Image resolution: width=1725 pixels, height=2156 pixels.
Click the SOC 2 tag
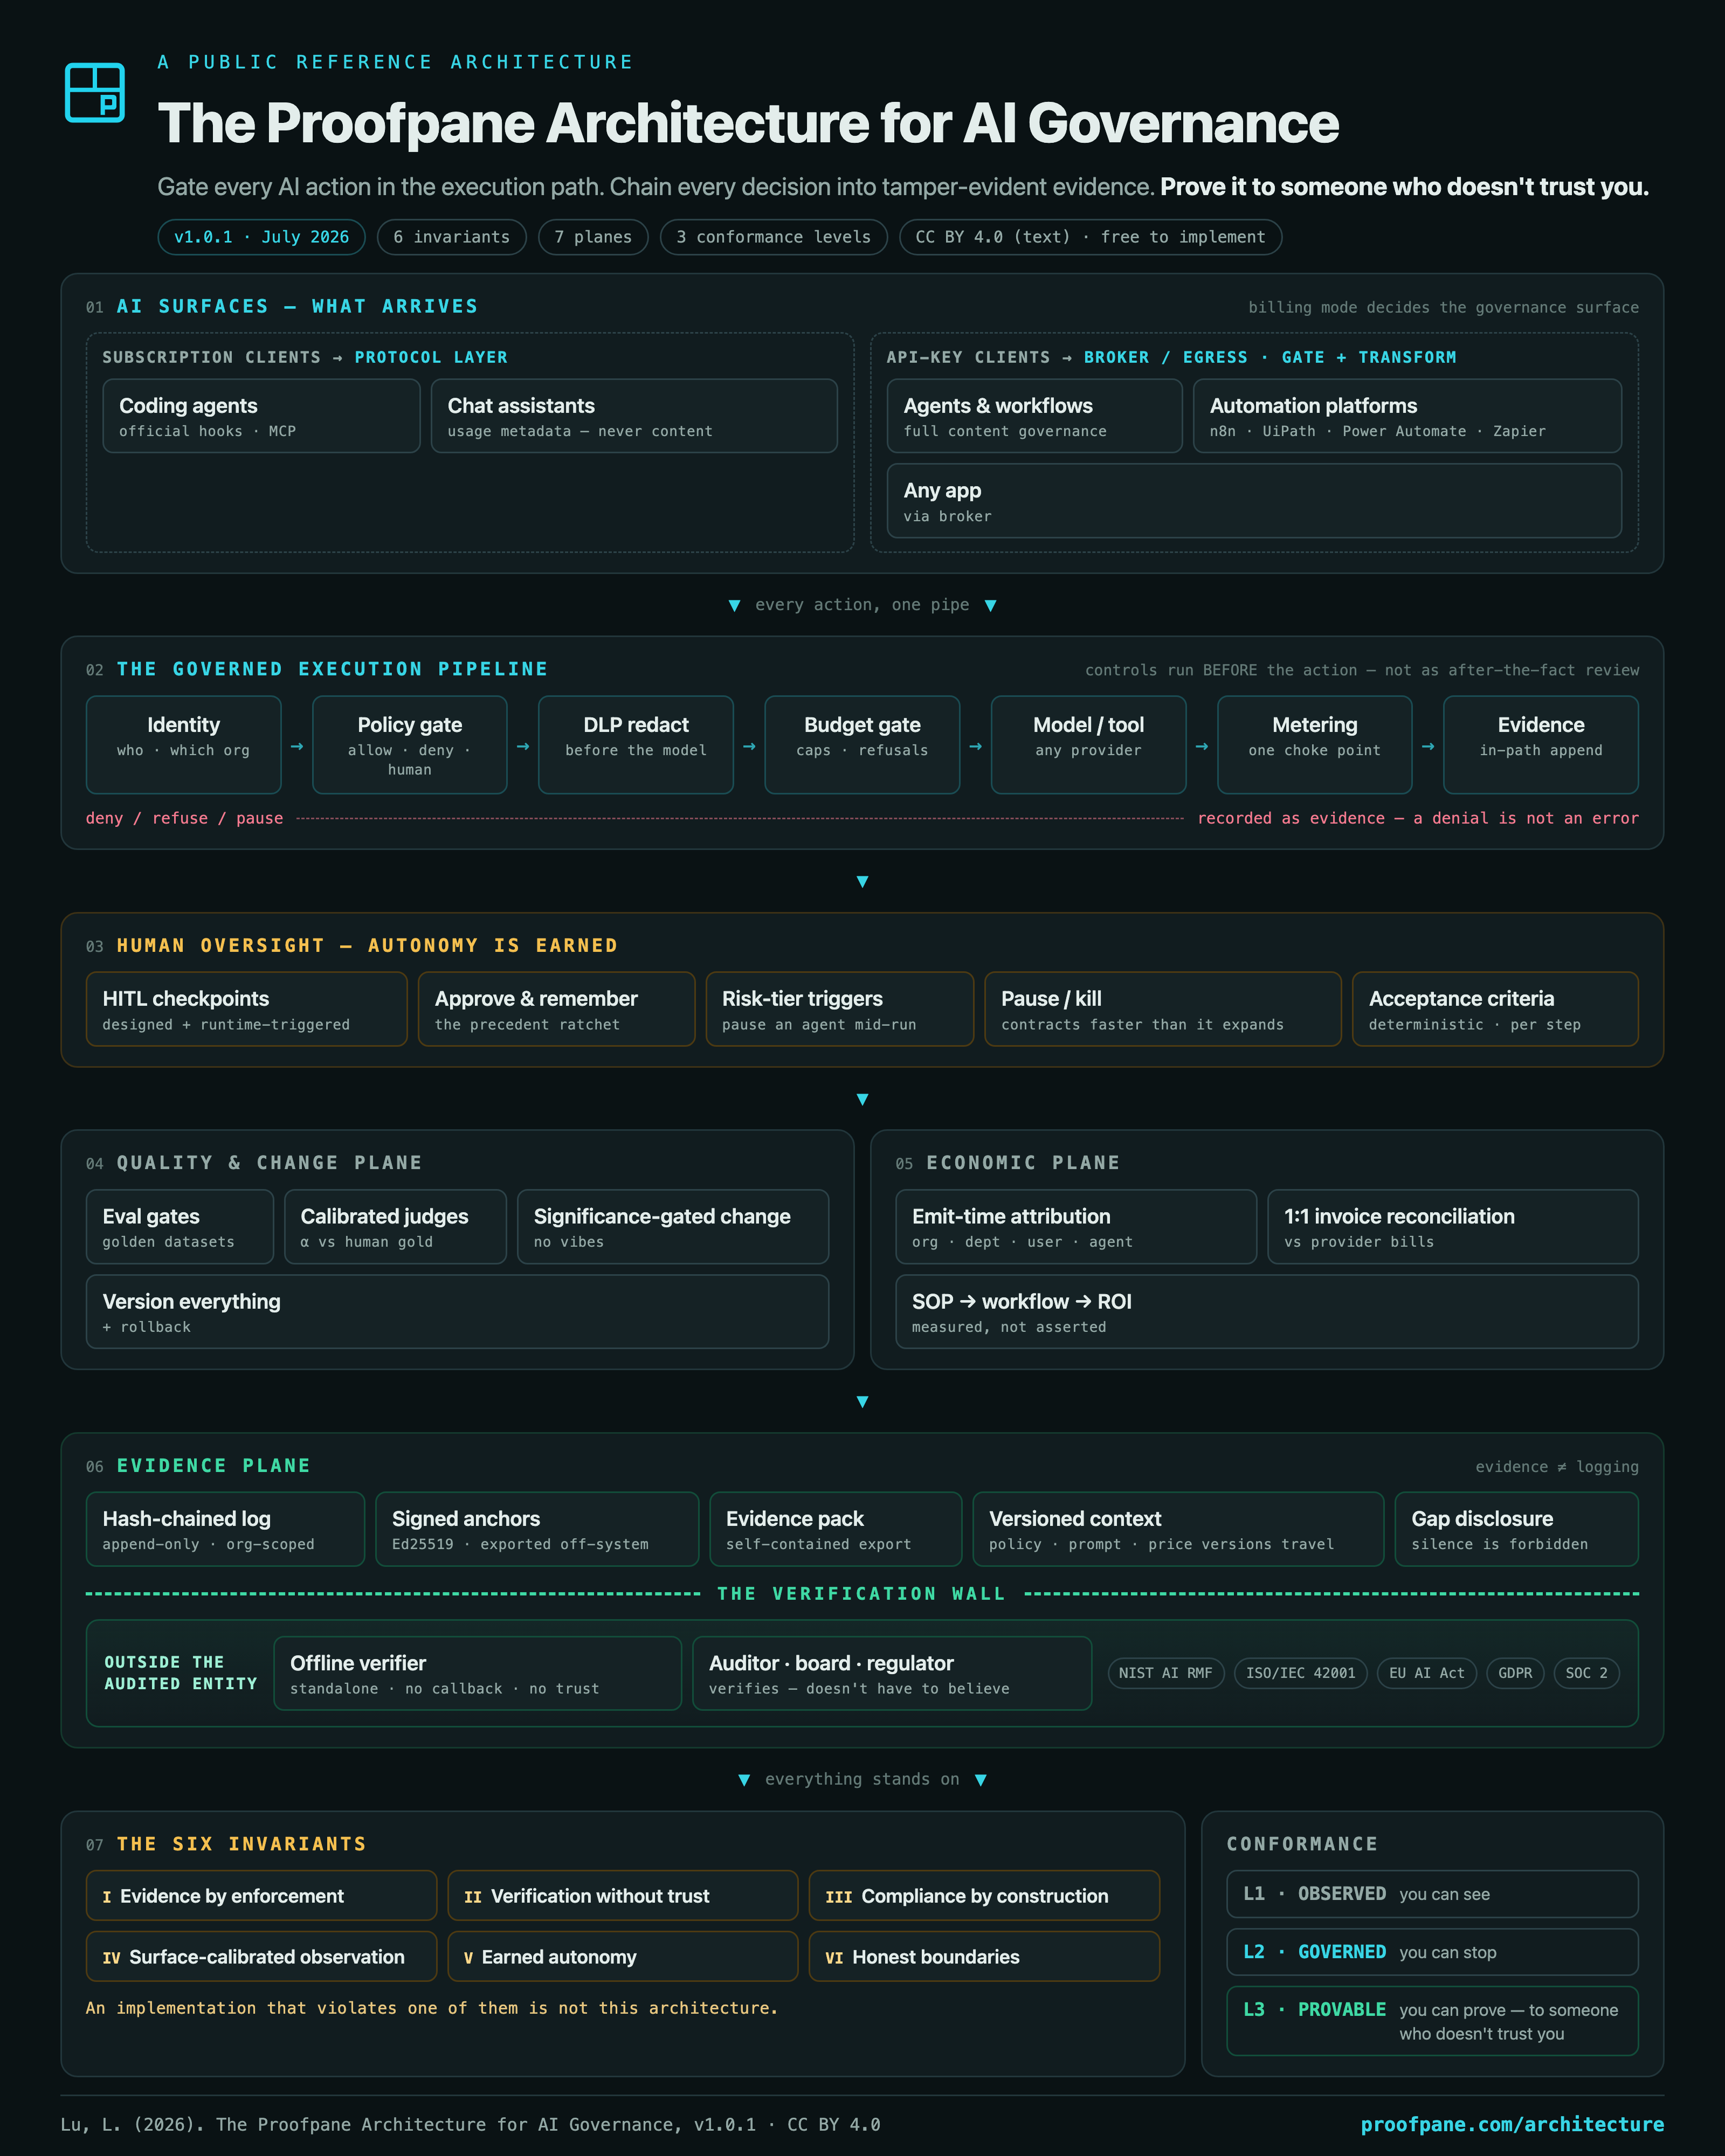coord(1586,1673)
